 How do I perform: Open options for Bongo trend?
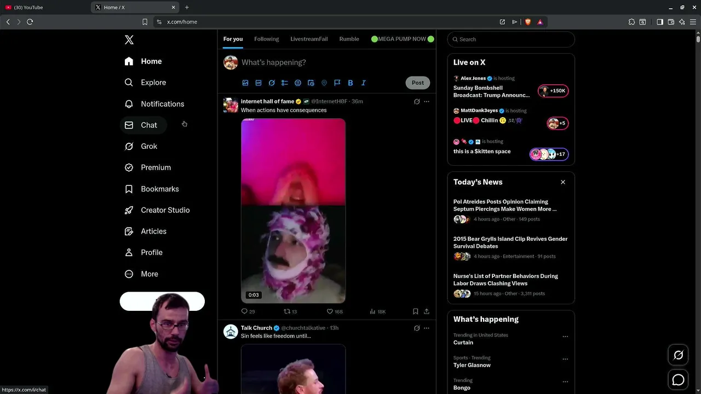click(x=565, y=382)
